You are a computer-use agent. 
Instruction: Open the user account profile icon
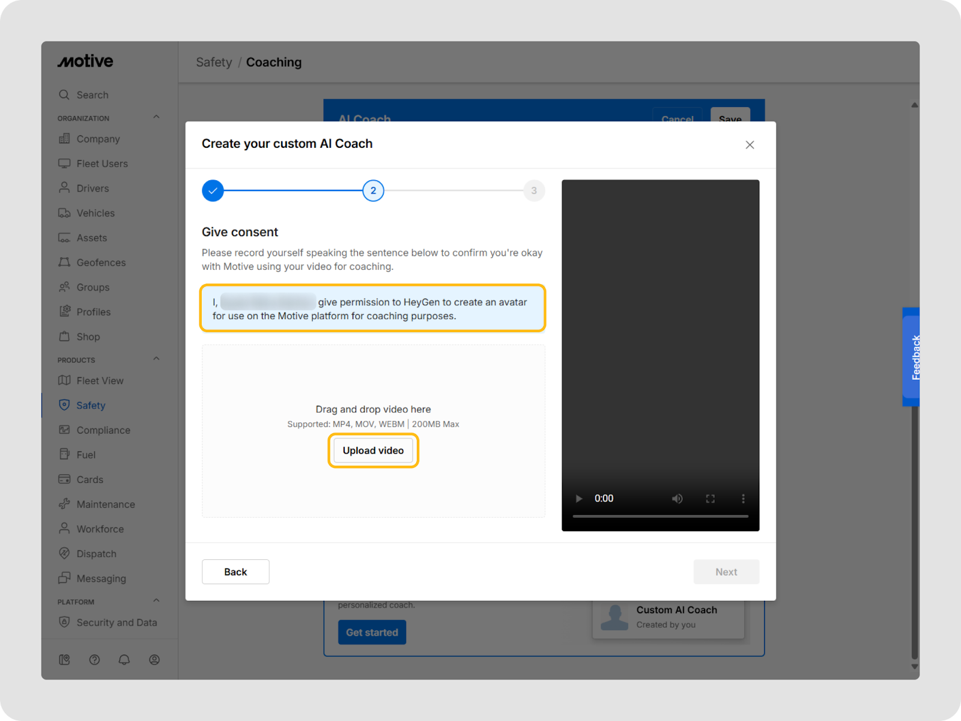154,660
